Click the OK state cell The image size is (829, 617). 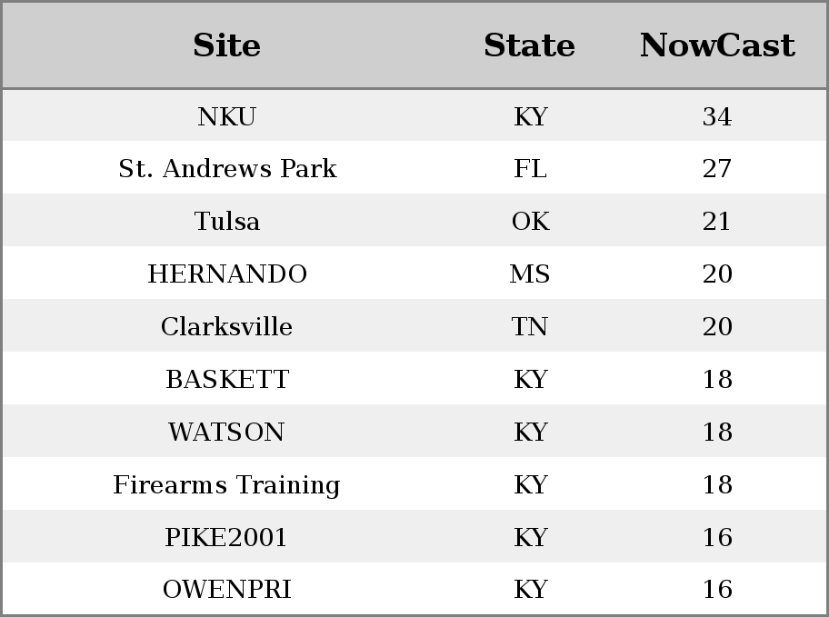click(531, 221)
